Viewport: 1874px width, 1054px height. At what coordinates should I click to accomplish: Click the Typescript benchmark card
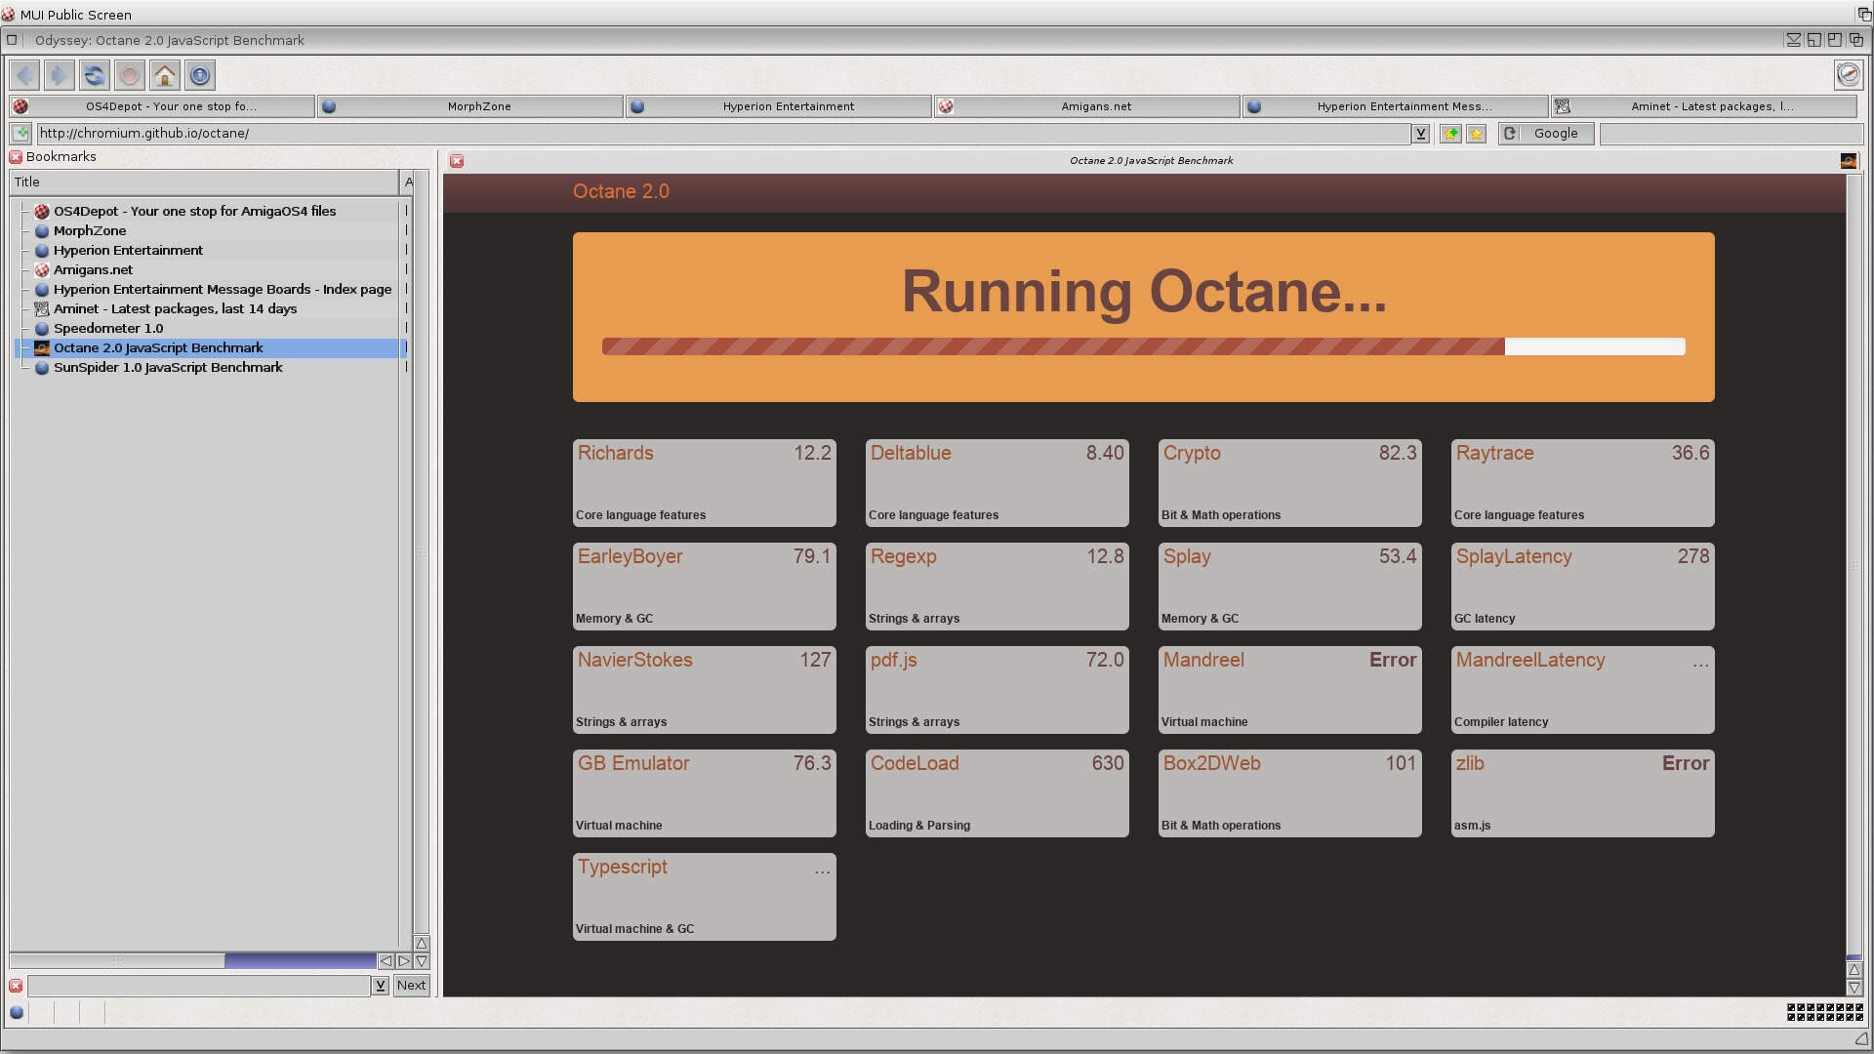(x=704, y=896)
